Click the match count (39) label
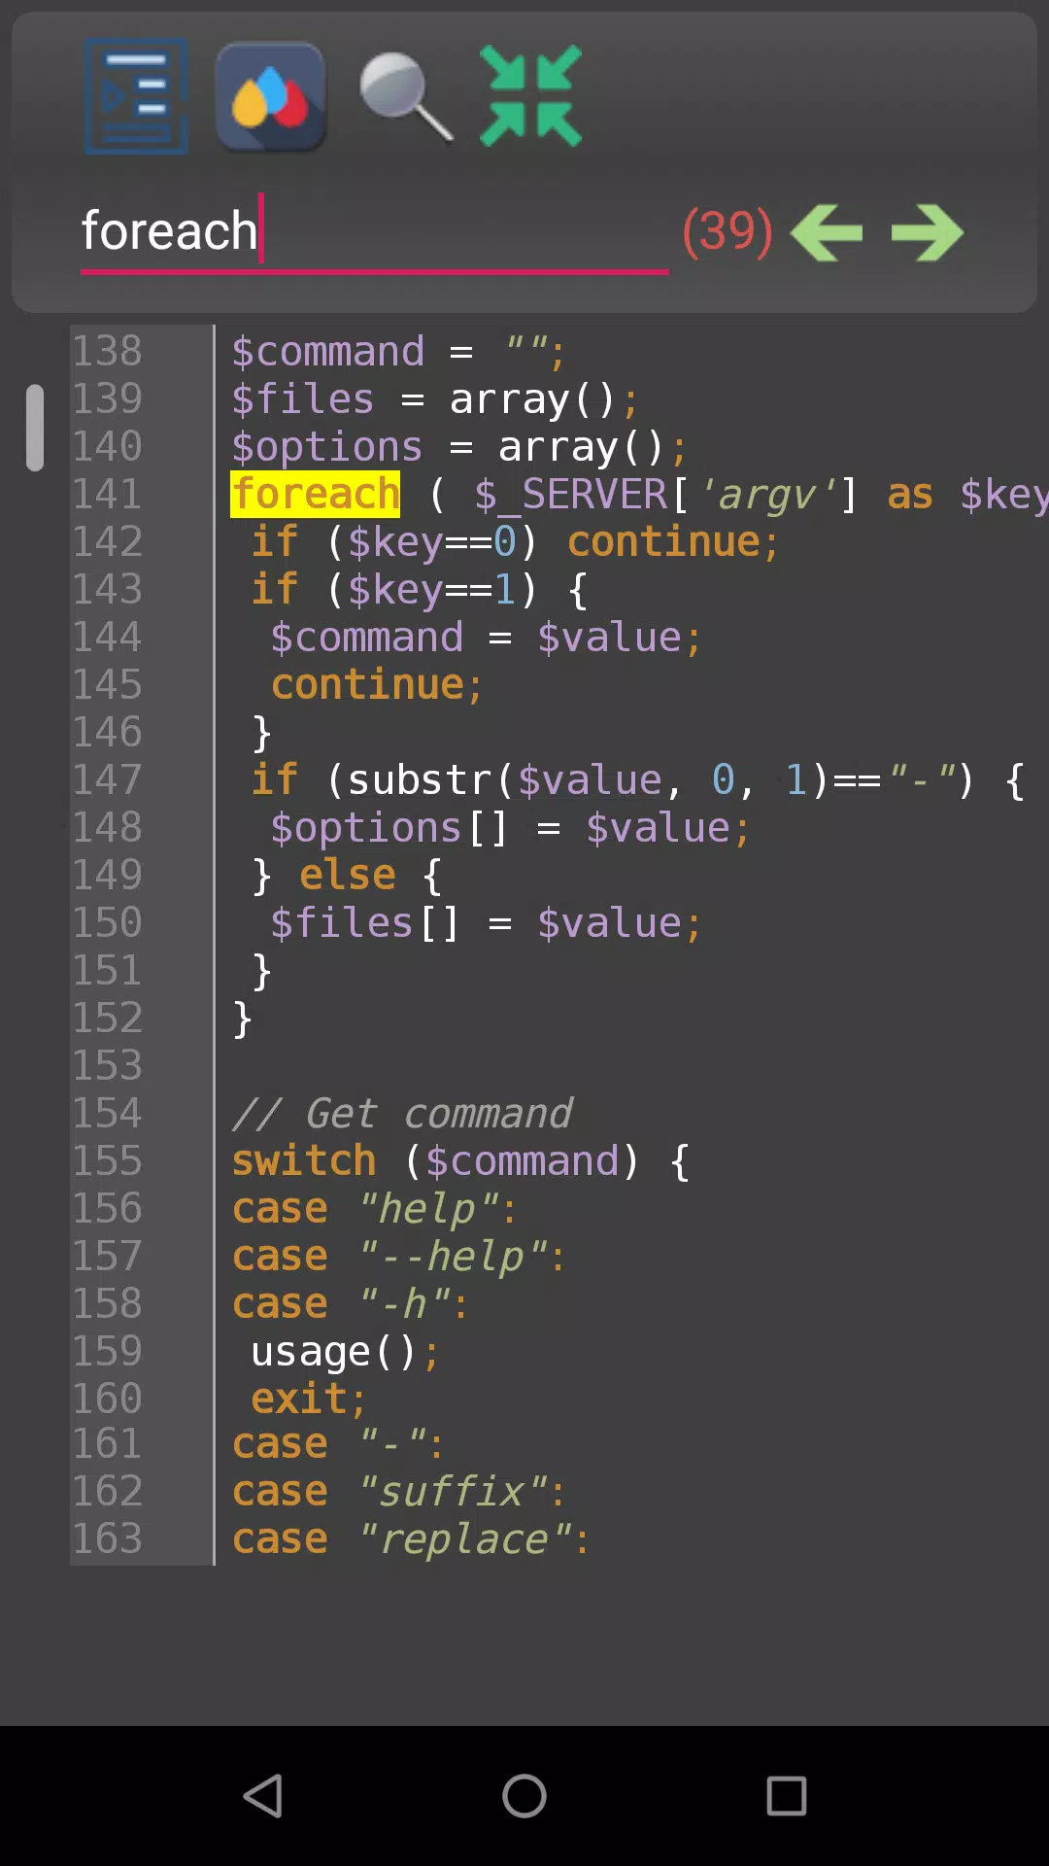Viewport: 1049px width, 1866px height. [728, 231]
